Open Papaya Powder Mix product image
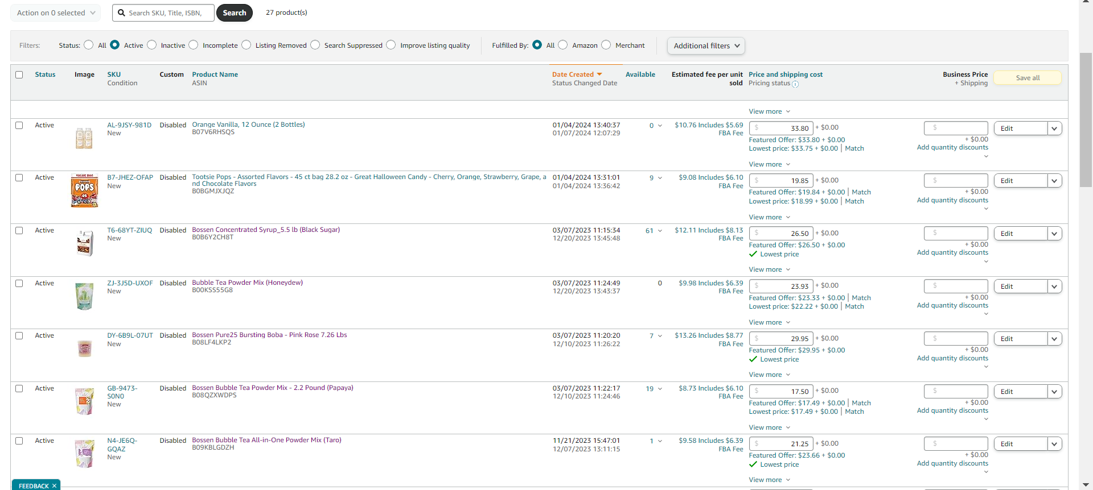The height and width of the screenshot is (490, 1093). tap(84, 401)
